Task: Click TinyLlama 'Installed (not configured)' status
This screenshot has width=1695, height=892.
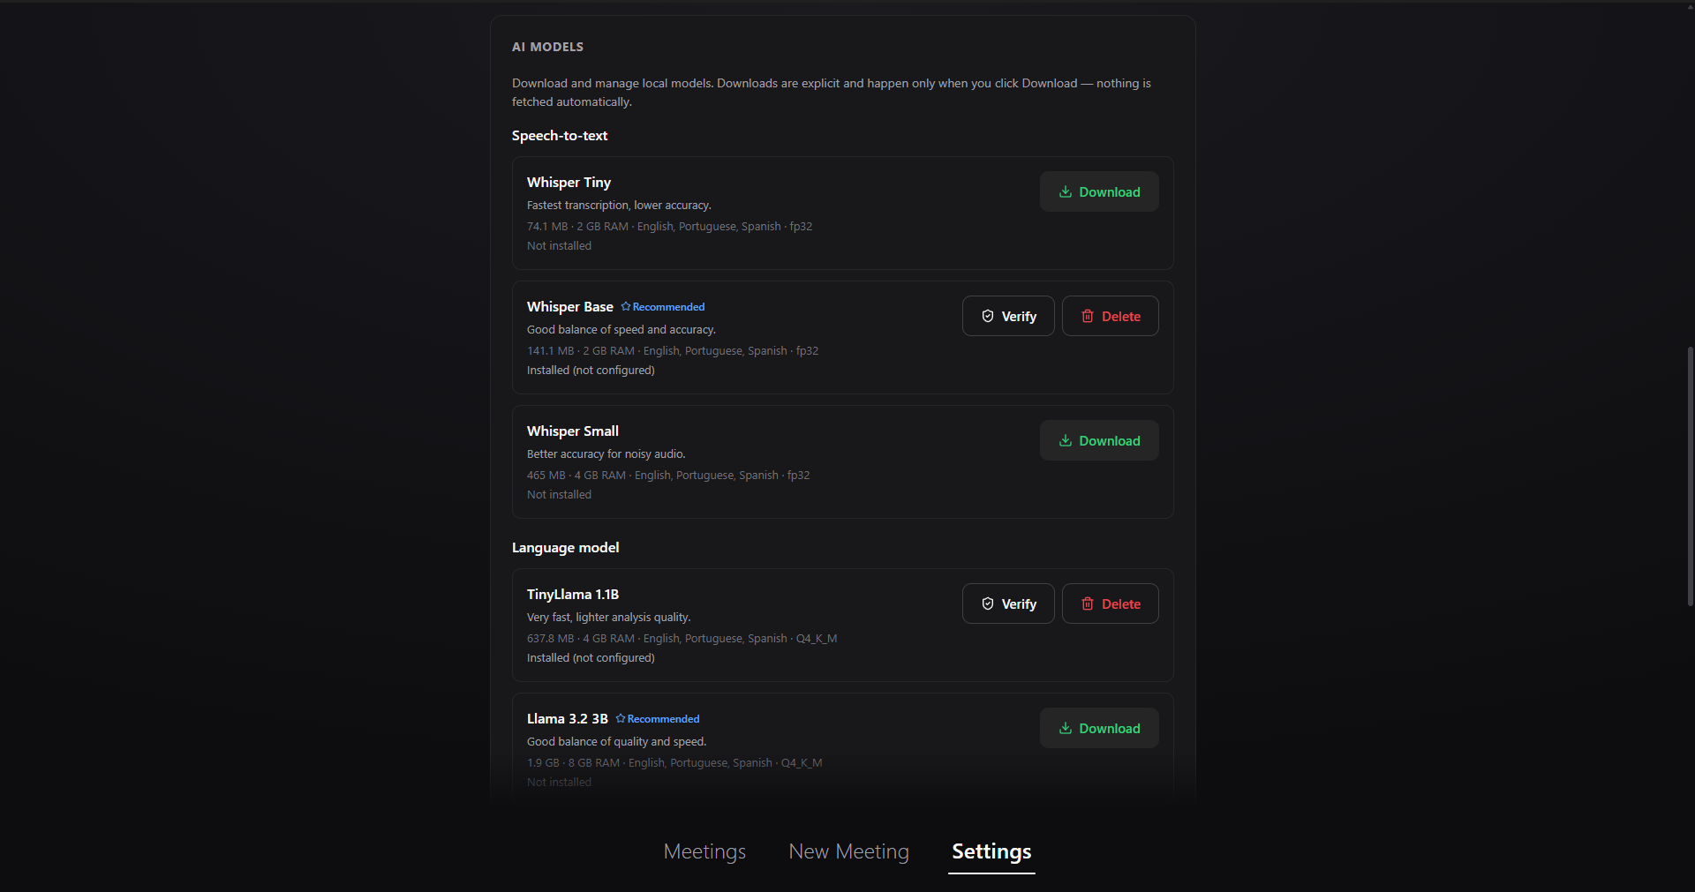Action: click(591, 657)
